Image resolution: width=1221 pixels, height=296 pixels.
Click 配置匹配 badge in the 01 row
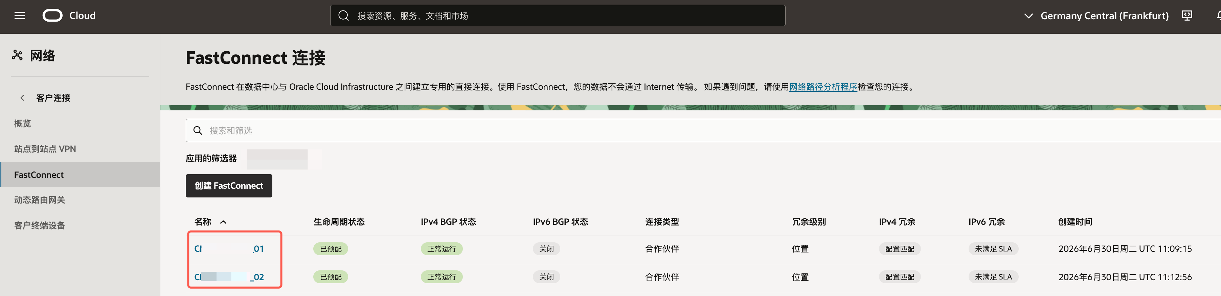coord(900,249)
